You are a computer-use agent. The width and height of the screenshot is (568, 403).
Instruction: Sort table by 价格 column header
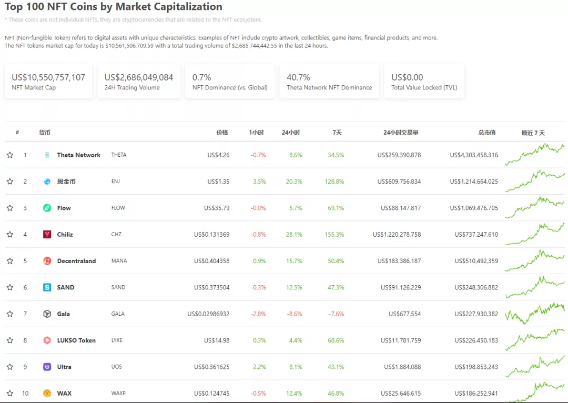tap(222, 133)
